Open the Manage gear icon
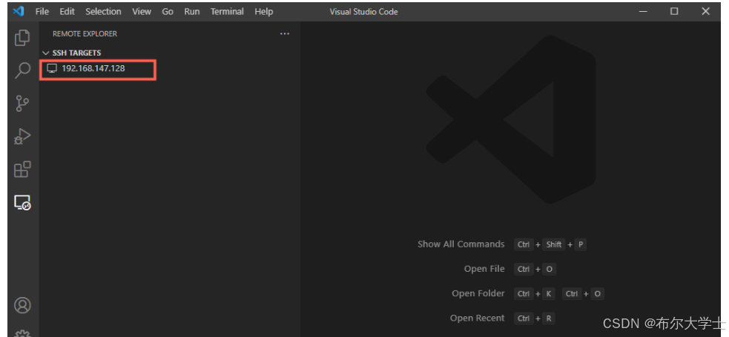 tap(22, 333)
